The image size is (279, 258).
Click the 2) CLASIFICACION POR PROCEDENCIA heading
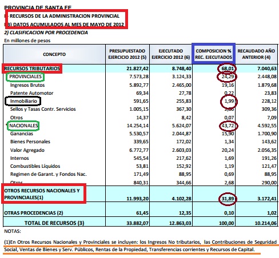click(x=46, y=33)
